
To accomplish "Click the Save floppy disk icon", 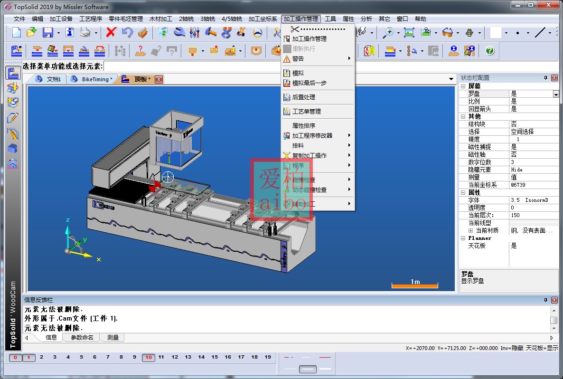I will (47, 32).
